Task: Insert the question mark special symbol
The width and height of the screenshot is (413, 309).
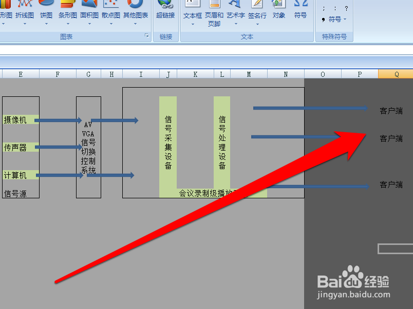Action: tap(346, 9)
